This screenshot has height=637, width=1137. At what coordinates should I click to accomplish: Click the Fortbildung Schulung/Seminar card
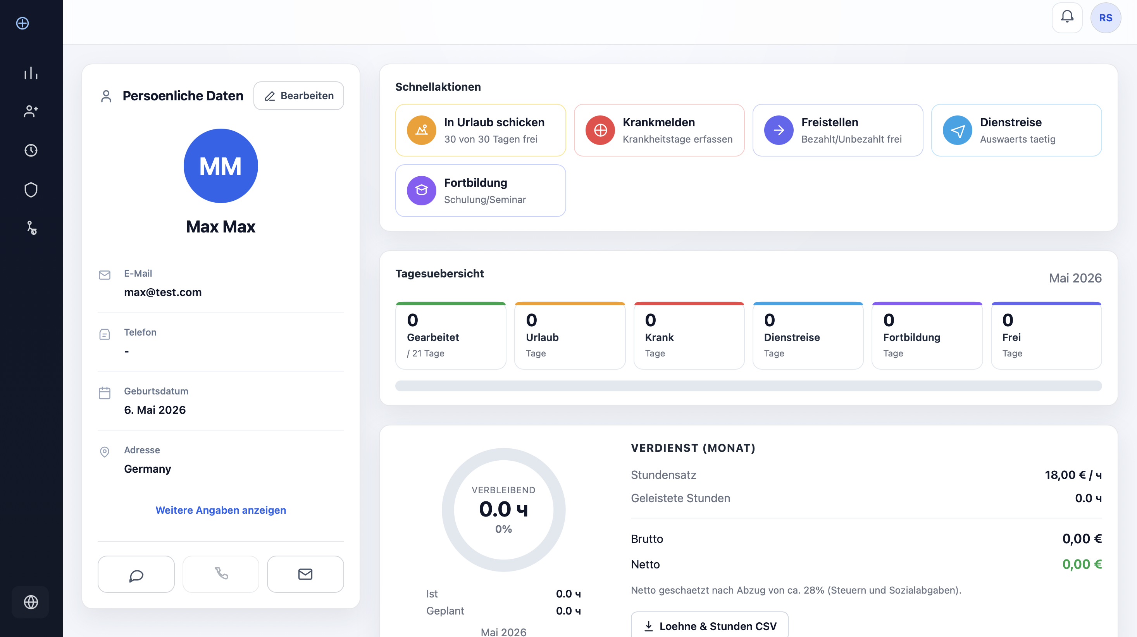(x=481, y=191)
